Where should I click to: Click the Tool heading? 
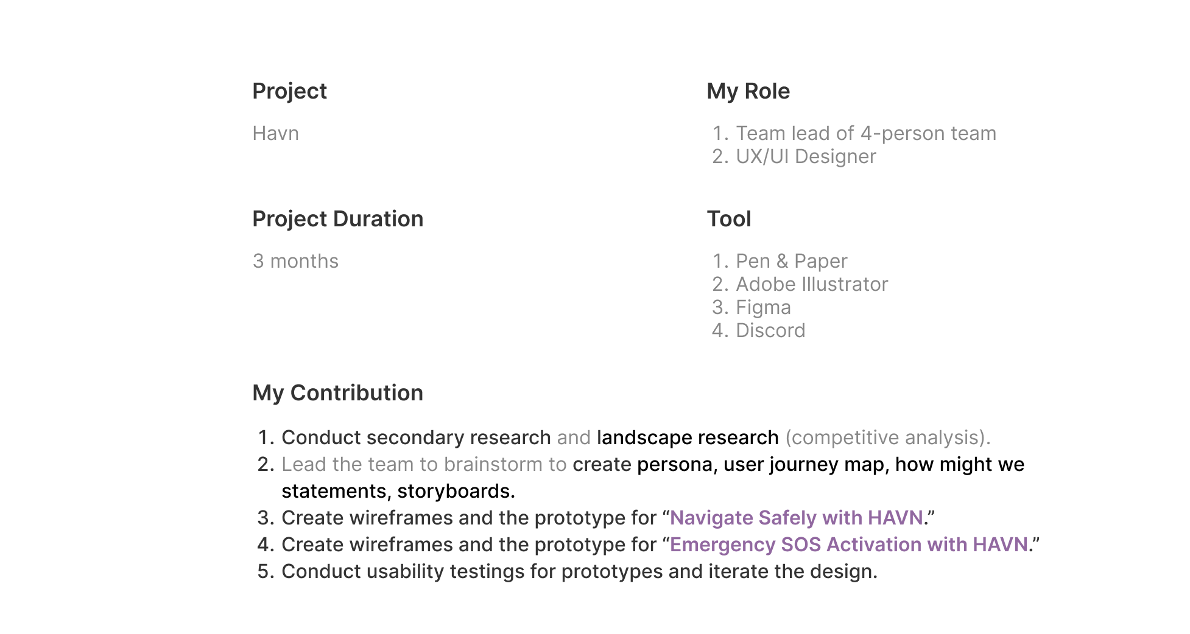(x=729, y=219)
